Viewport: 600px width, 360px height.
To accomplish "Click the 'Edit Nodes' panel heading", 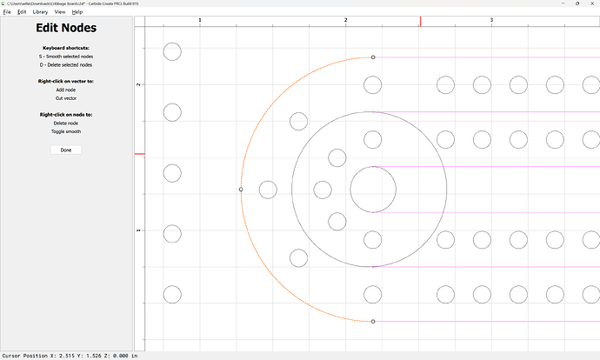I will coord(66,28).
